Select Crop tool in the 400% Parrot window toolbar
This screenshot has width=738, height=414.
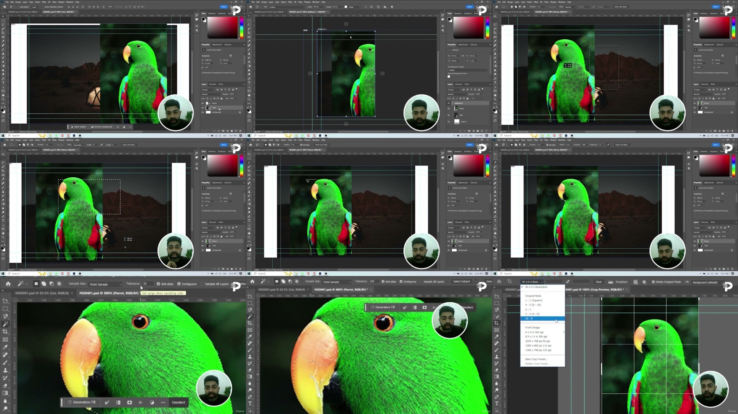pos(250,323)
